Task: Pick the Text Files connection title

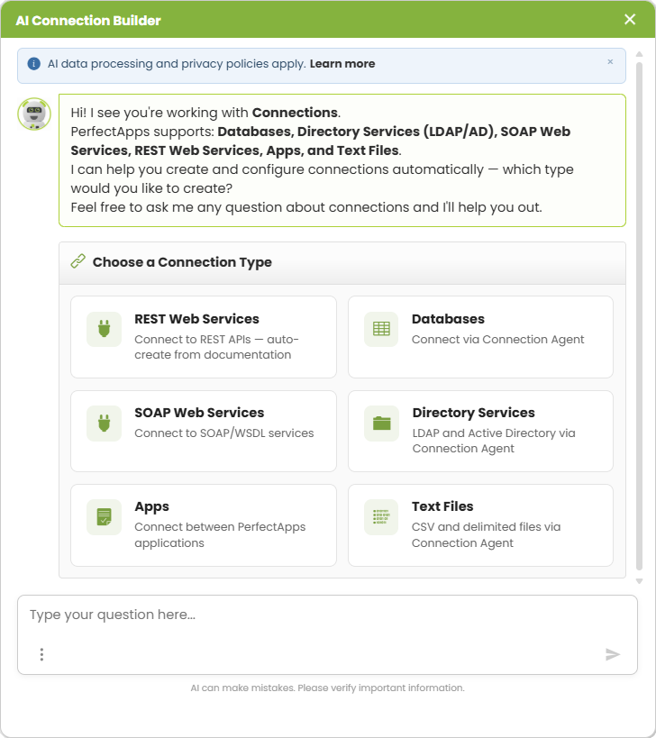Action: (x=442, y=506)
